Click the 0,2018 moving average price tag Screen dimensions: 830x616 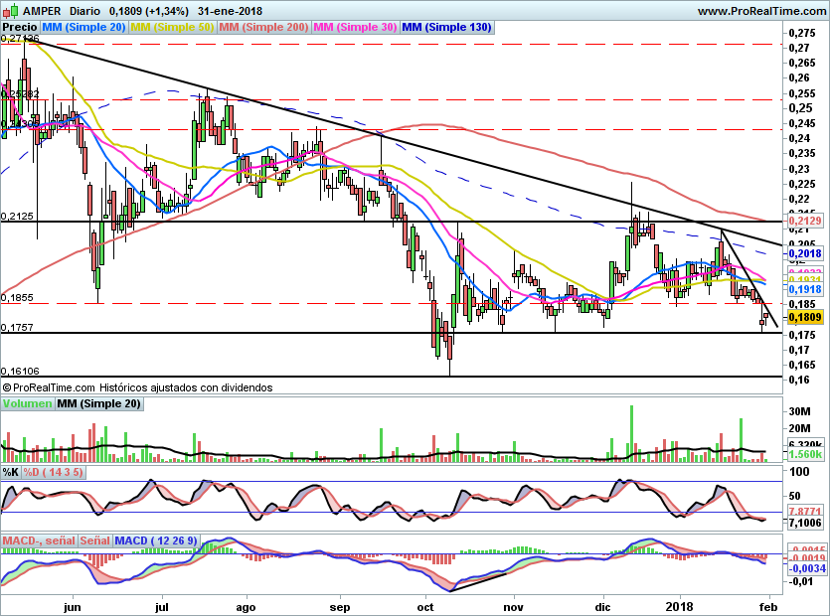tap(803, 254)
